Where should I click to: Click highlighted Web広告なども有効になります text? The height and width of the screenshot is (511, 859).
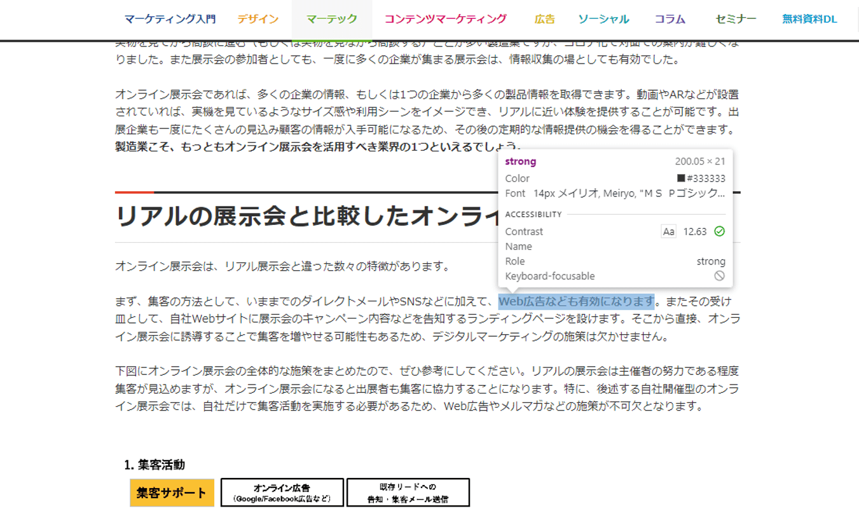coord(576,301)
